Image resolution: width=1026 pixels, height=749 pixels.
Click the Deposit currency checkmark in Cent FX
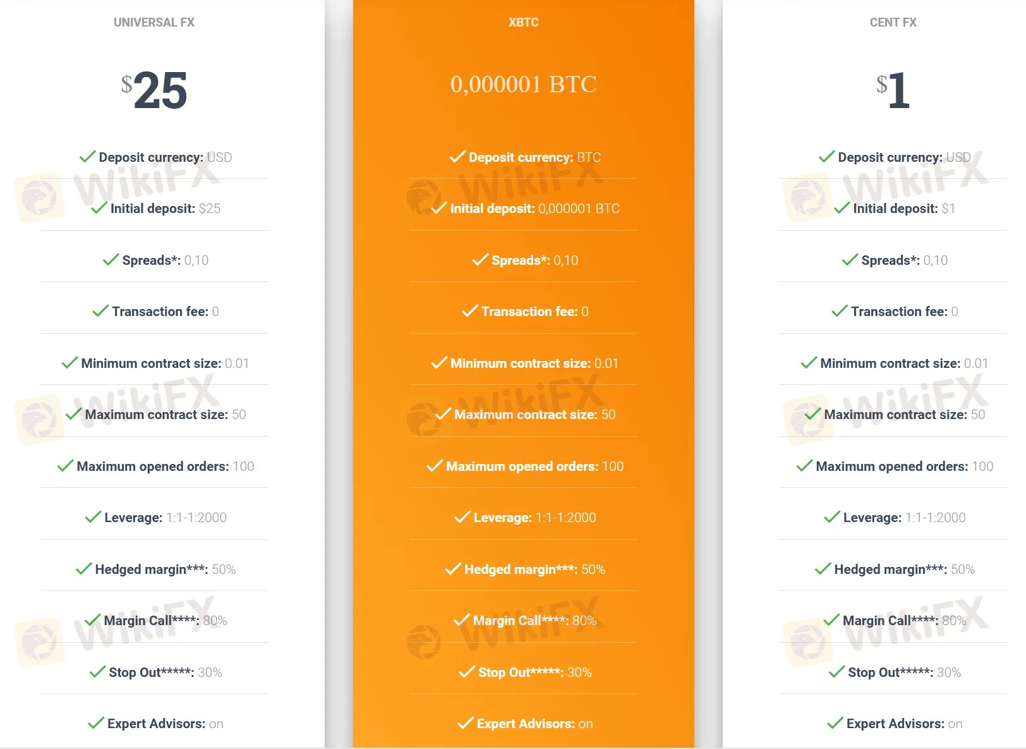[827, 157]
